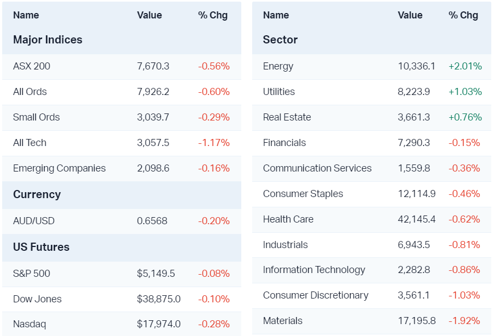494x336 pixels.
Task: Open the Utilities sector
Action: 279,92
